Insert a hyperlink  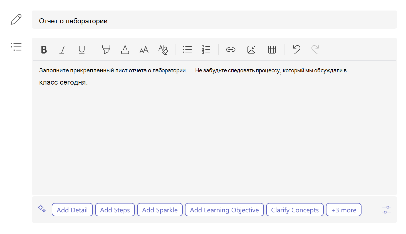(231, 50)
